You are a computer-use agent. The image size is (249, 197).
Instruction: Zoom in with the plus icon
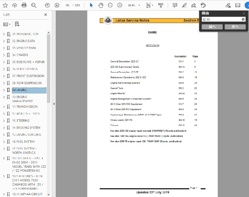[x=120, y=5]
